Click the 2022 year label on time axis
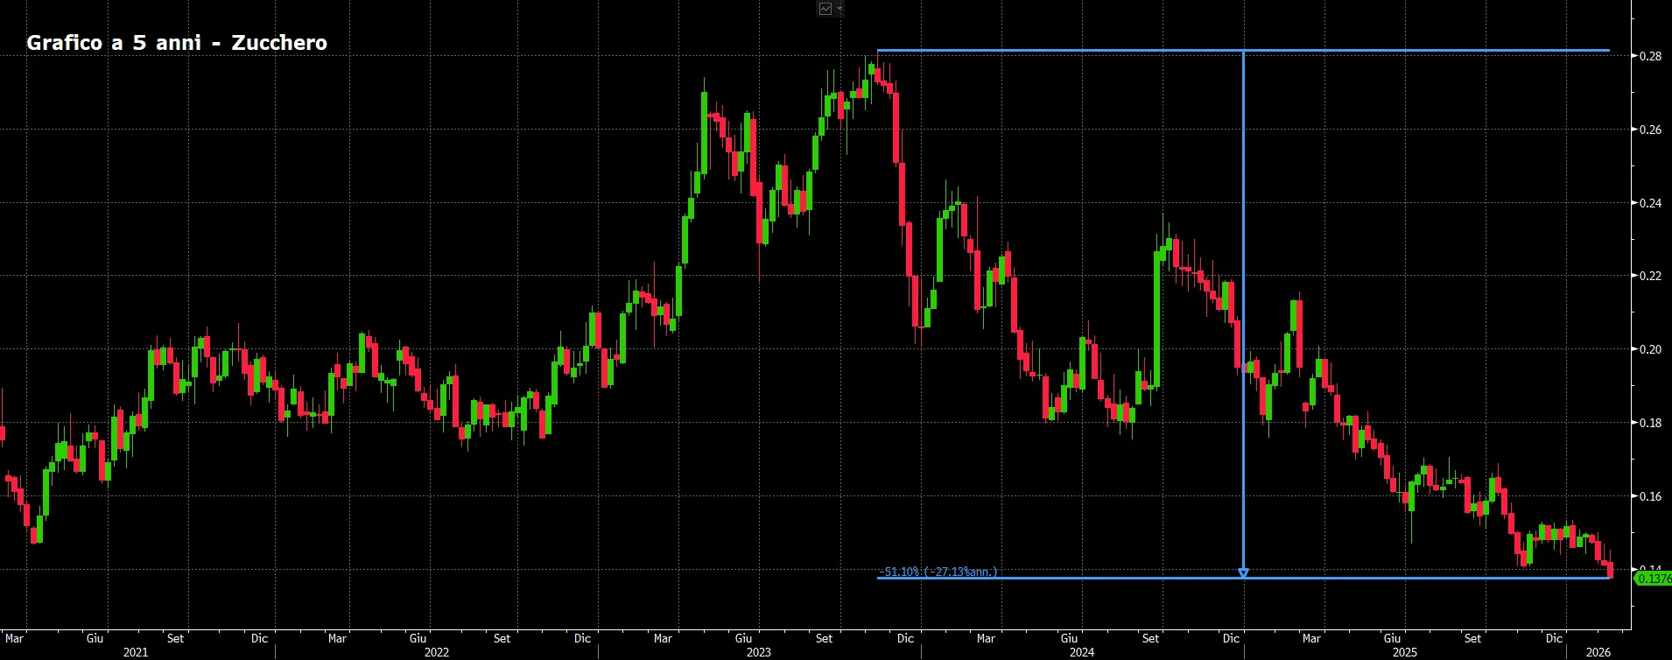 pyautogui.click(x=436, y=652)
